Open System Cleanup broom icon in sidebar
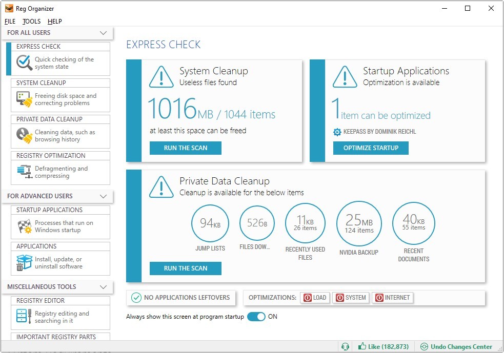The width and height of the screenshot is (504, 353). 24,99
